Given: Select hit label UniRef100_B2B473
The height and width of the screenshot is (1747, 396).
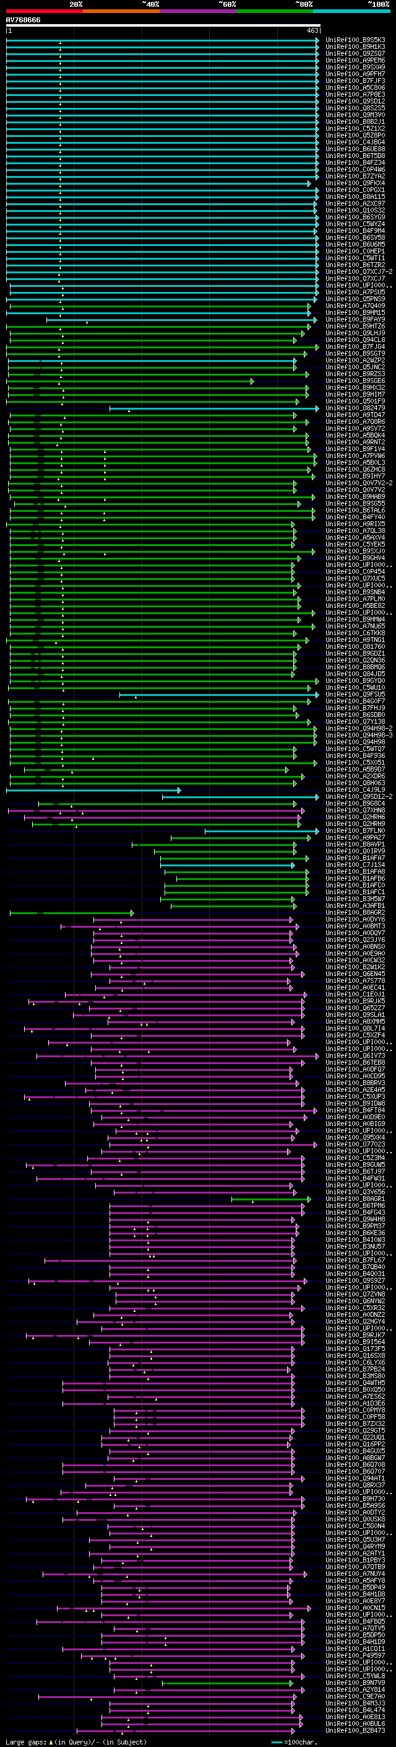Looking at the screenshot, I should tap(355, 1730).
